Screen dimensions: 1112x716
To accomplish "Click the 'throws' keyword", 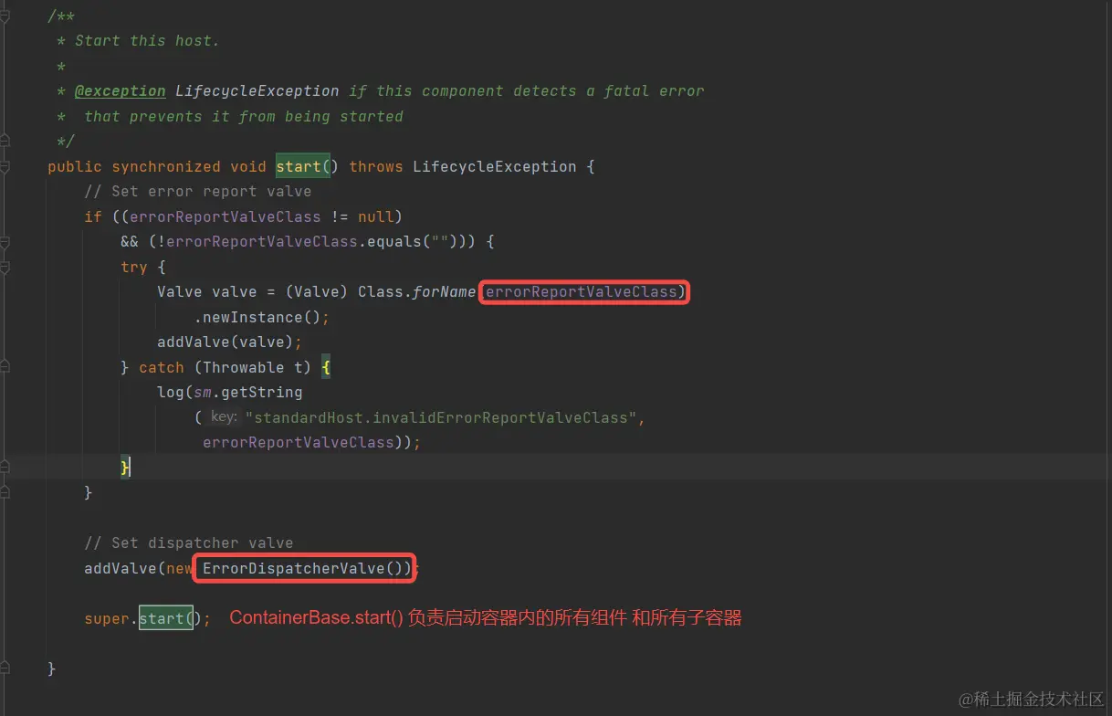I will (x=376, y=167).
